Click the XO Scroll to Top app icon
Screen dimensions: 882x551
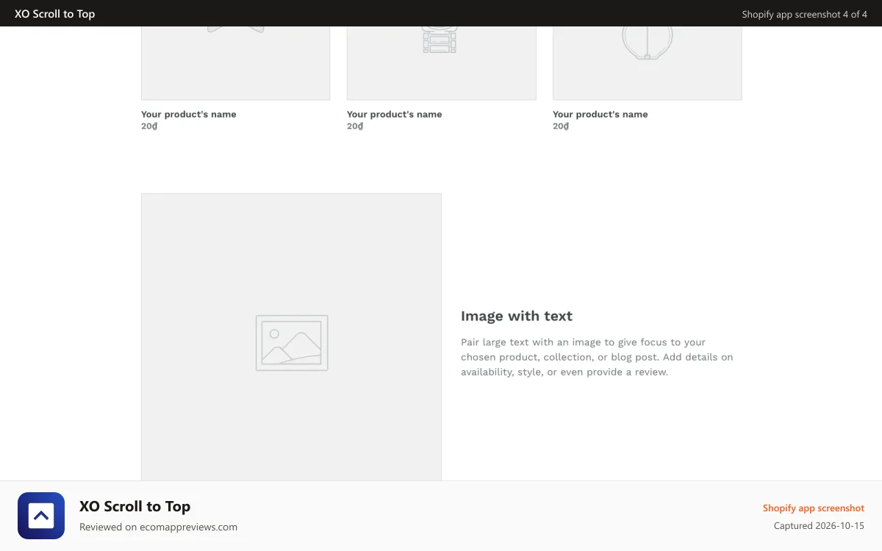click(41, 516)
